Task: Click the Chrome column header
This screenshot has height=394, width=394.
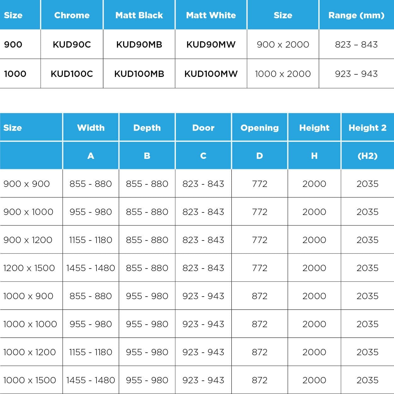Action: pyautogui.click(x=72, y=15)
